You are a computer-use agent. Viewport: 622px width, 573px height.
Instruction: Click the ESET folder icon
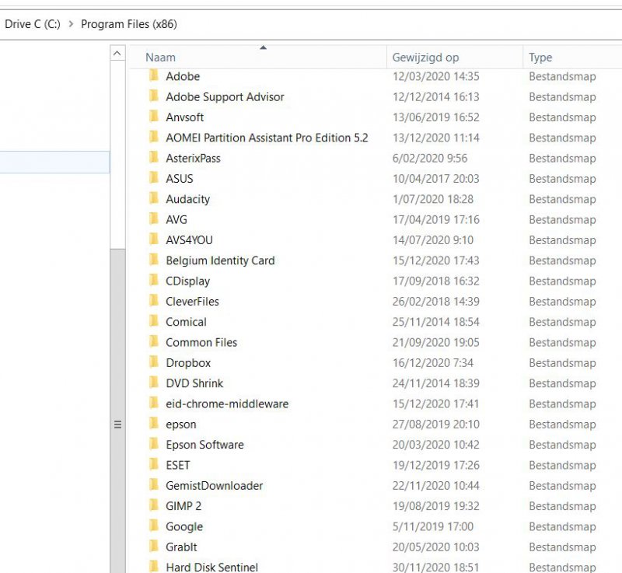(153, 465)
